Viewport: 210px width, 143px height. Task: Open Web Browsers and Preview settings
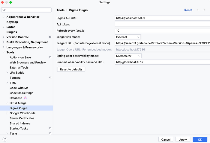point(28,63)
